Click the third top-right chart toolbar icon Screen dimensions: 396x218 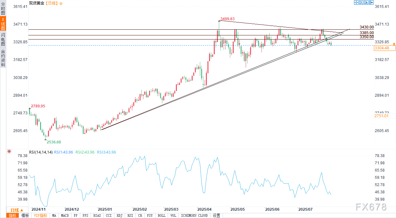click(x=366, y=3)
